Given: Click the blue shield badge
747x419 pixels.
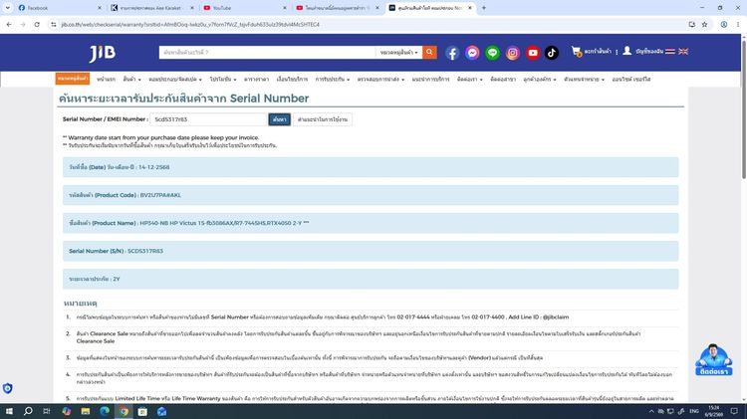Looking at the screenshot, I should [8, 388].
